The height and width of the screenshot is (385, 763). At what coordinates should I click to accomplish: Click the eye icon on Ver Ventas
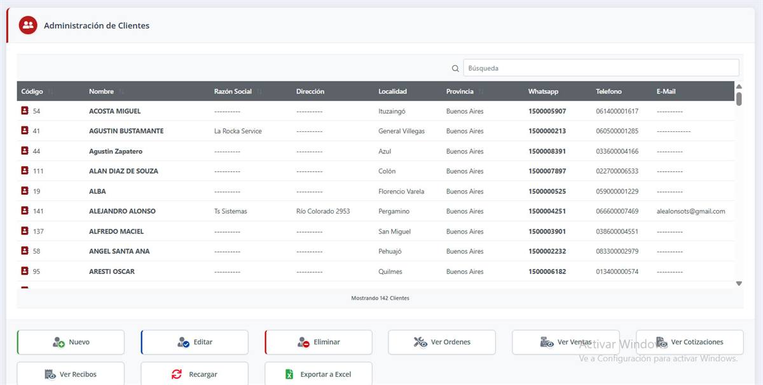[x=547, y=343]
